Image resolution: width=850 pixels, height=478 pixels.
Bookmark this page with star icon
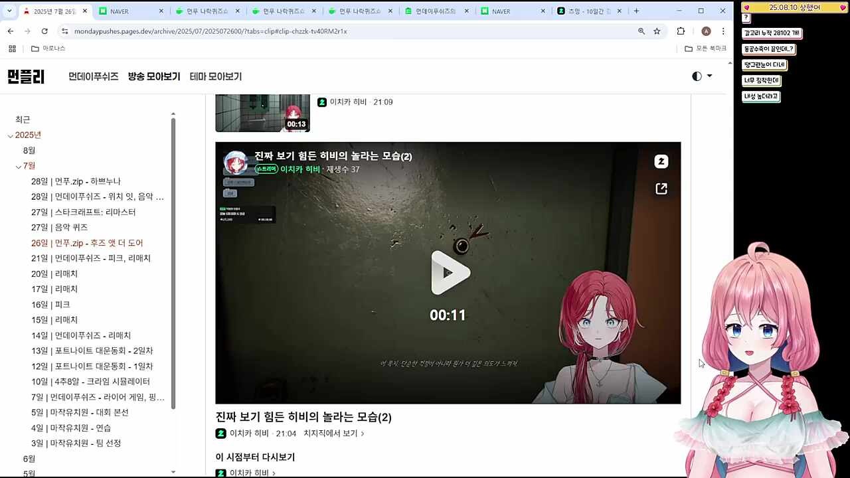pos(657,31)
